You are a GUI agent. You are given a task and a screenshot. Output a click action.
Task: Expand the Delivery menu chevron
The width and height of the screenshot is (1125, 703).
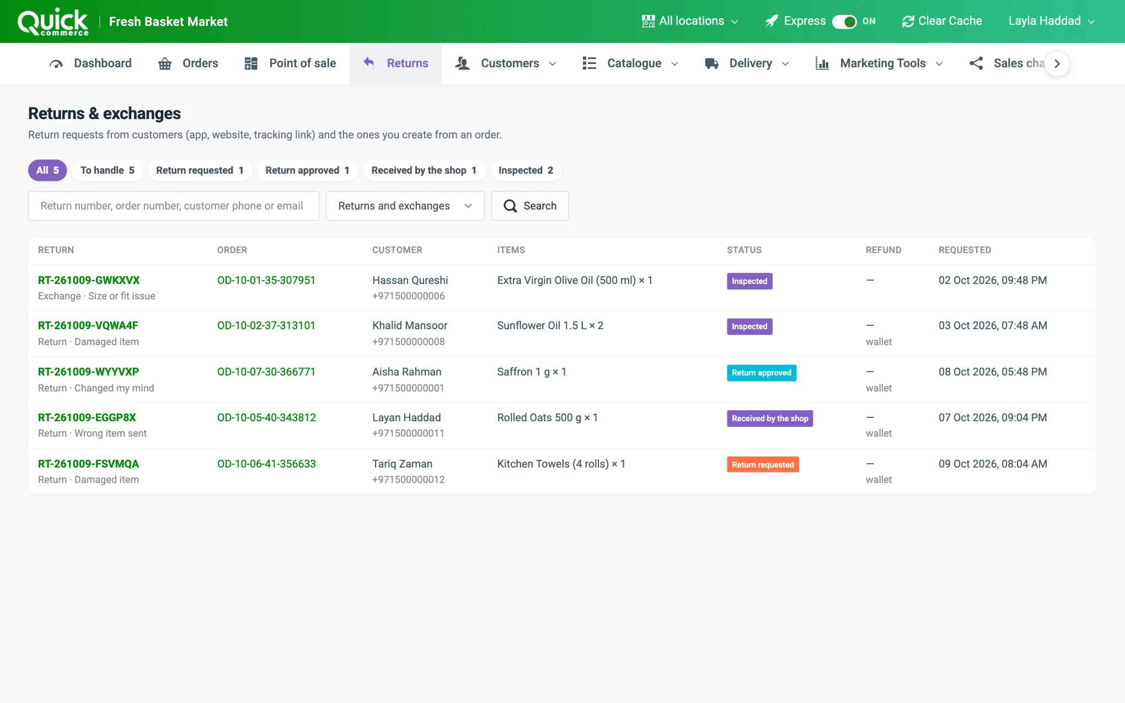click(785, 64)
